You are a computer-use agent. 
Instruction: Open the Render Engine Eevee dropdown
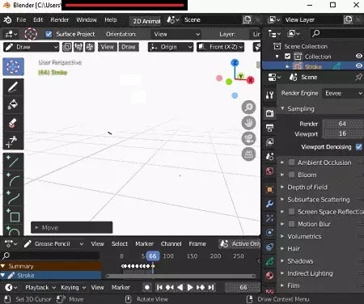point(343,93)
